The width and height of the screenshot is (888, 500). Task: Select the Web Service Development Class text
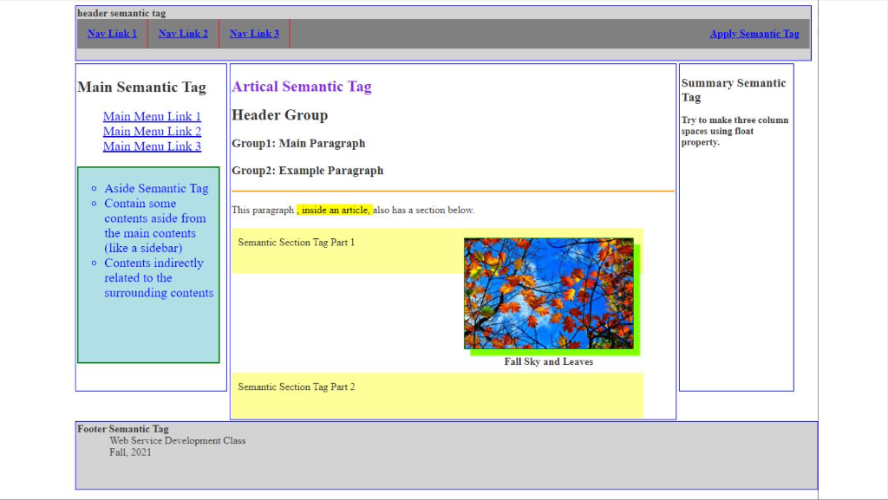pos(176,440)
